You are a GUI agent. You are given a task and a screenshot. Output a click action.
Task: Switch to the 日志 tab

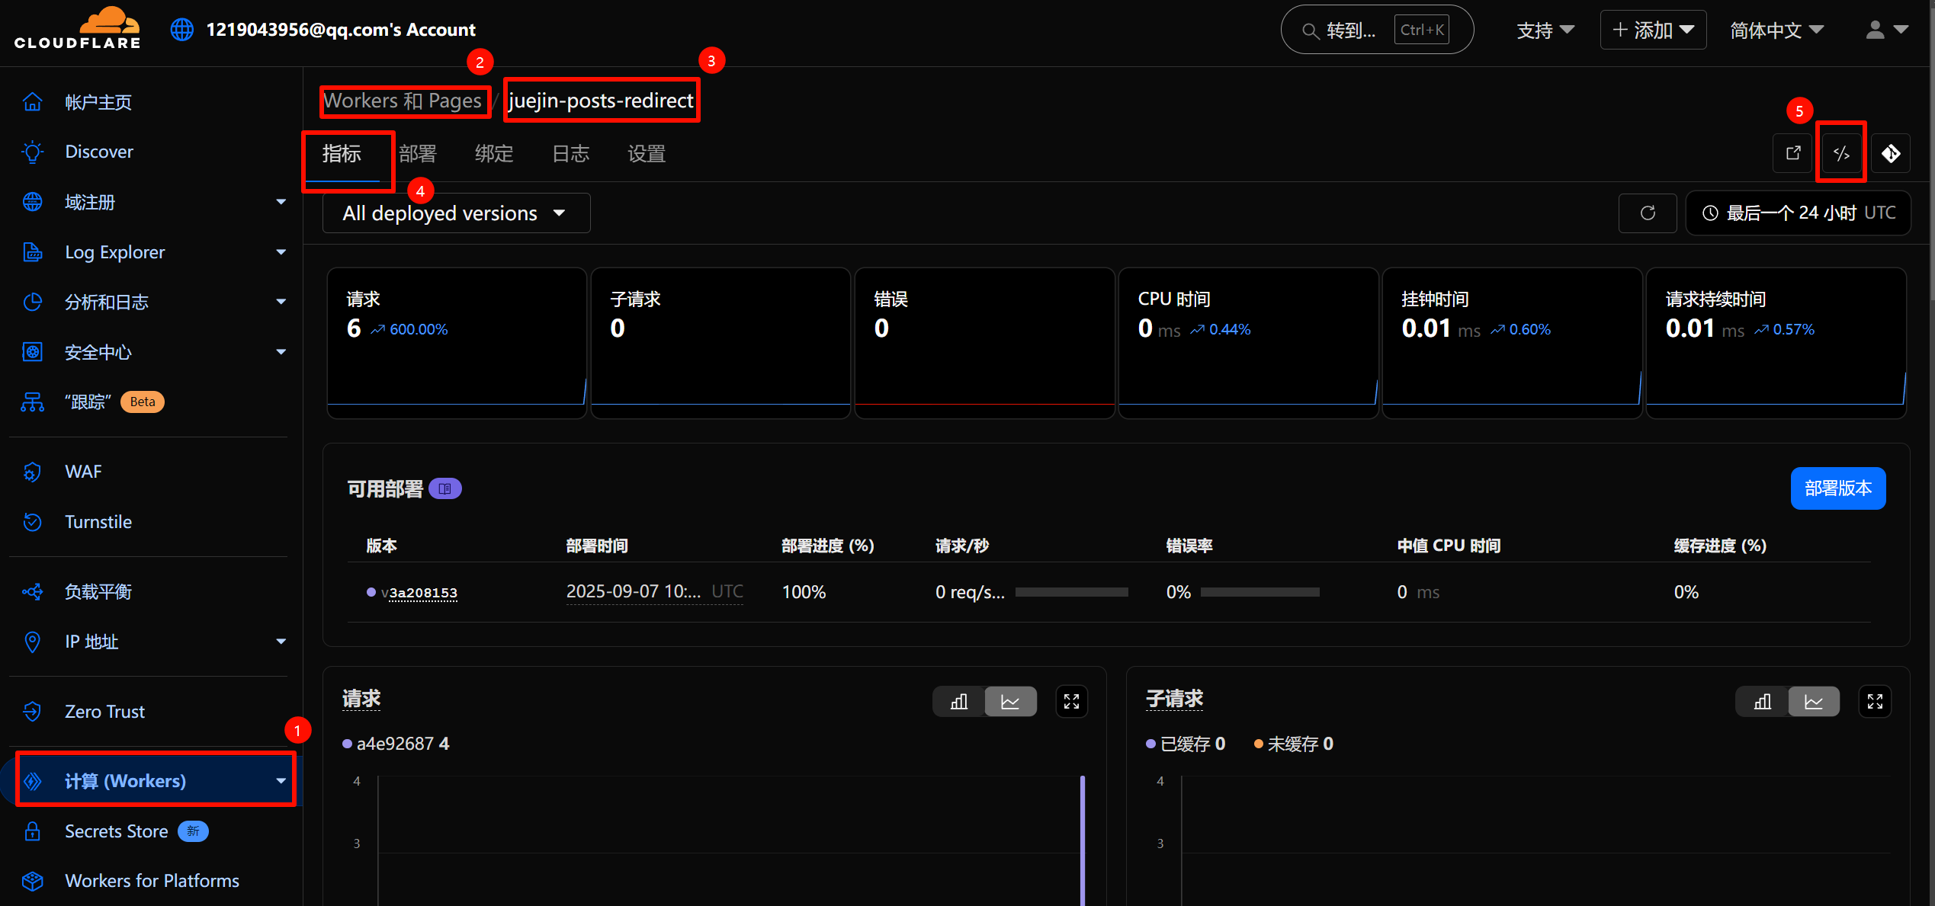570,154
